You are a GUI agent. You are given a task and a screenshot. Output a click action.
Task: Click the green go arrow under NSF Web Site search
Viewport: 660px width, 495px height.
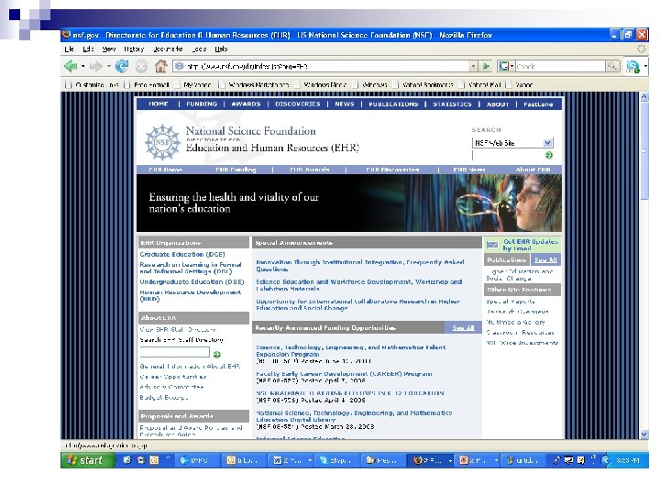[x=548, y=155]
